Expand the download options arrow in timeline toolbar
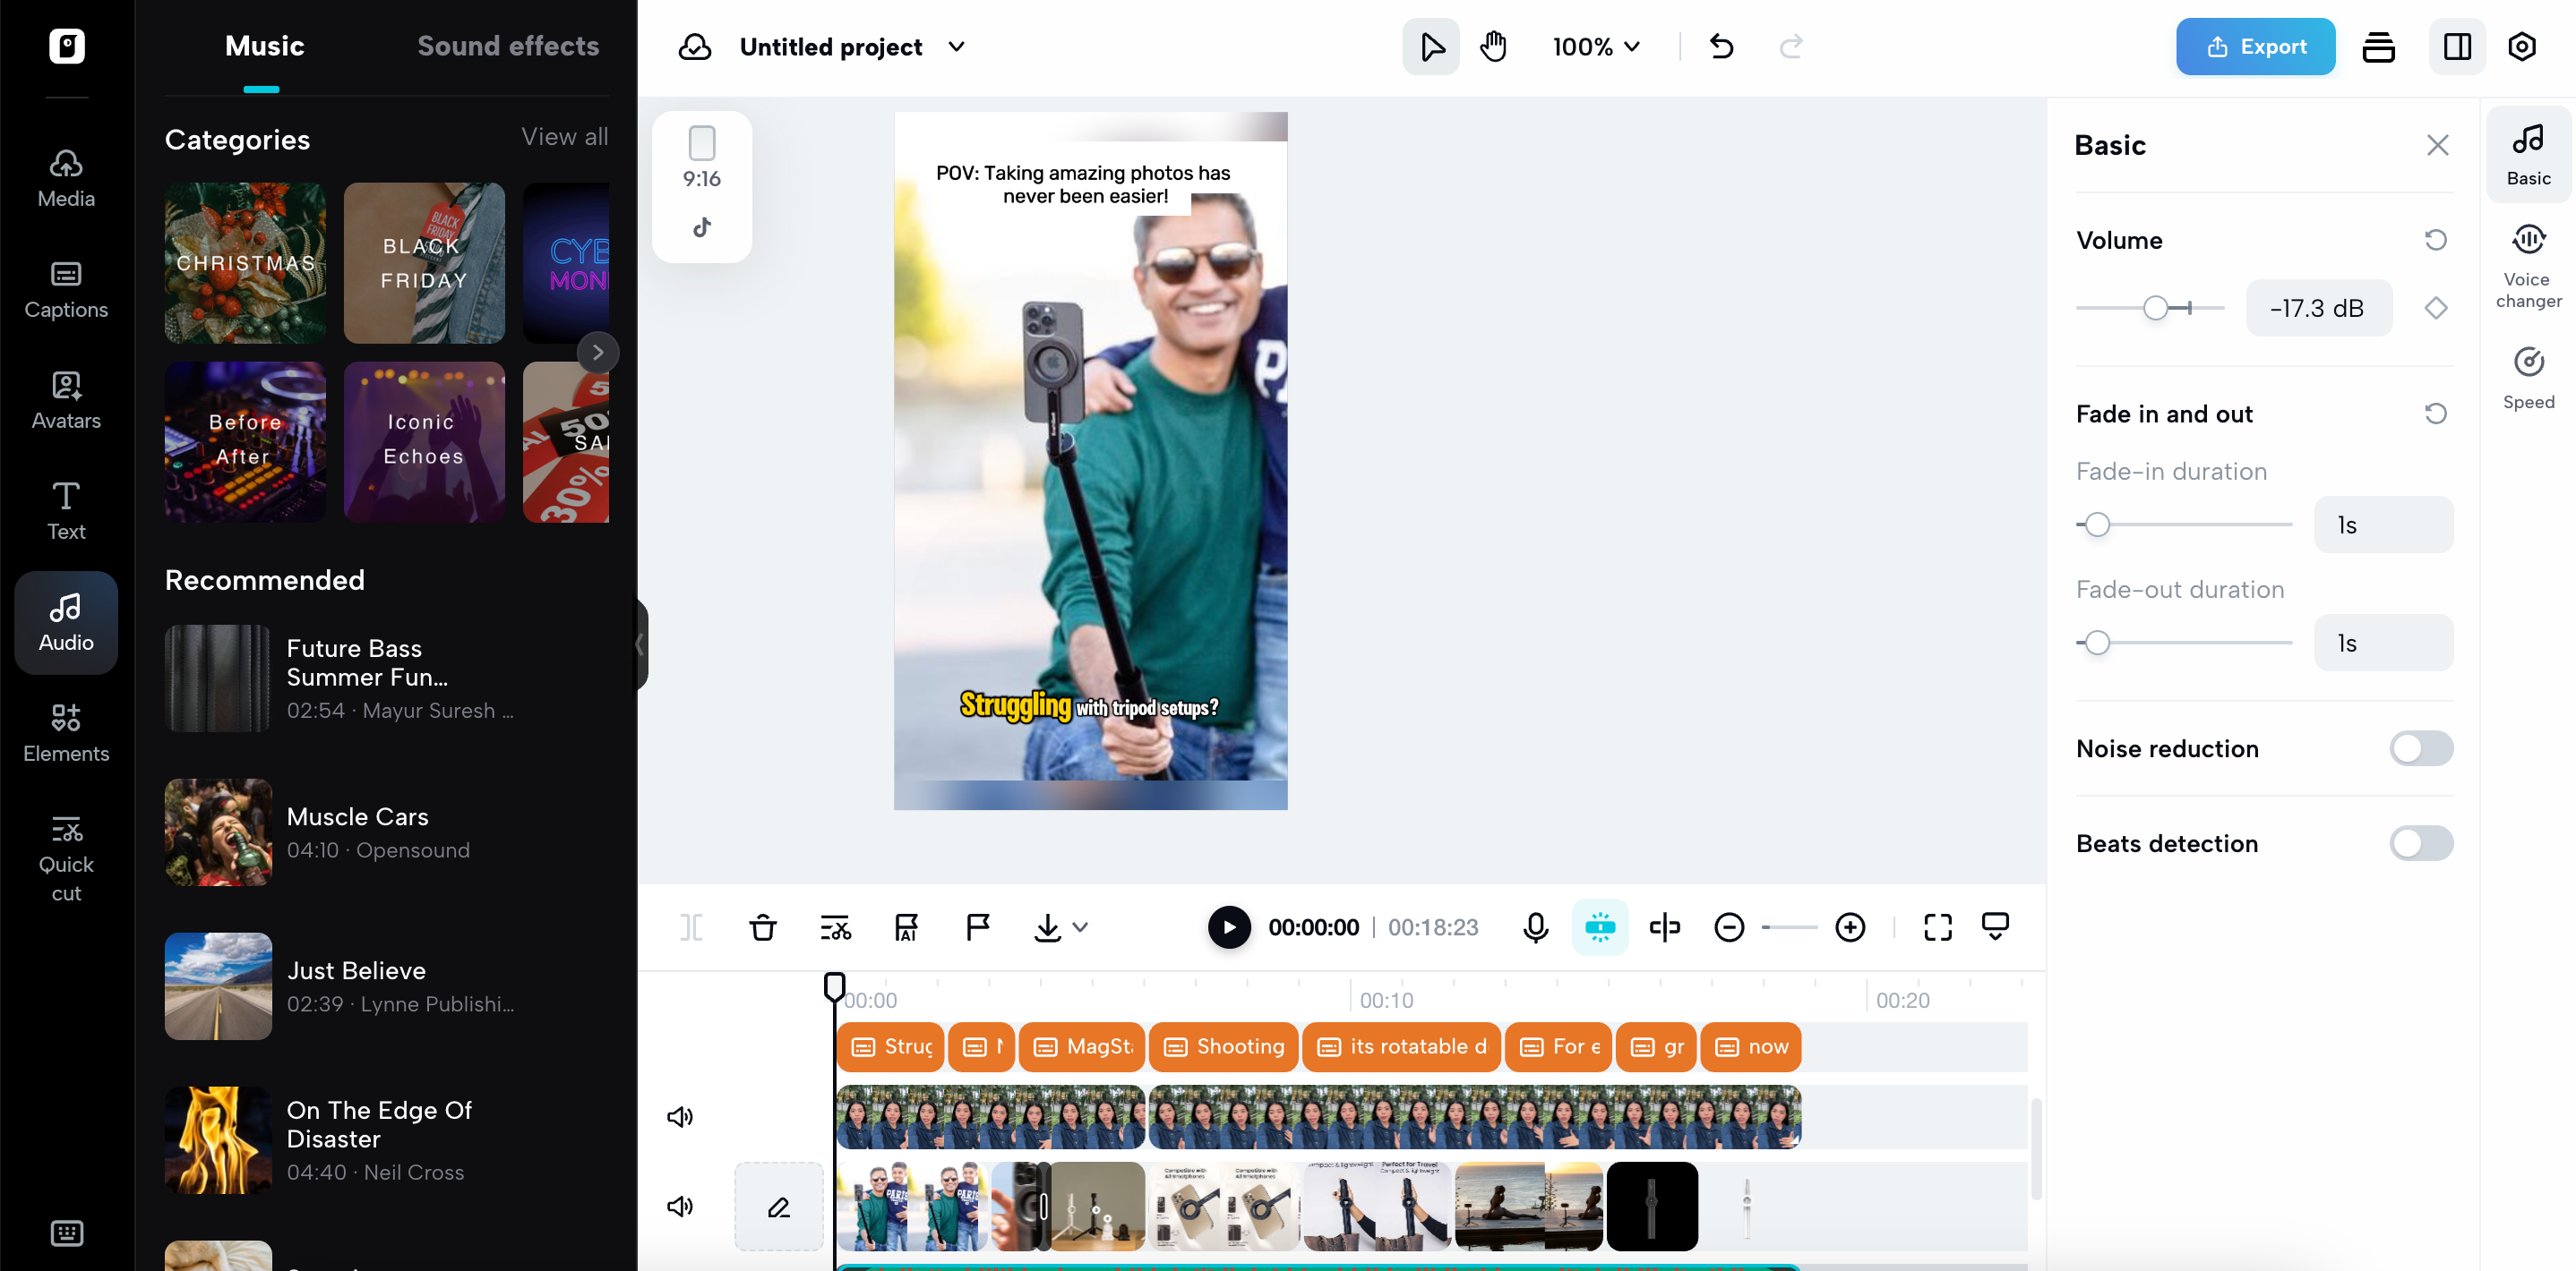 click(x=1080, y=927)
